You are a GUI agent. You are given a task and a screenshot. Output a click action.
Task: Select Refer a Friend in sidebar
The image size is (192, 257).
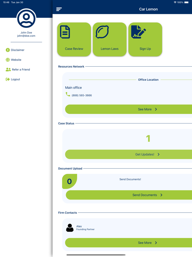[18, 70]
